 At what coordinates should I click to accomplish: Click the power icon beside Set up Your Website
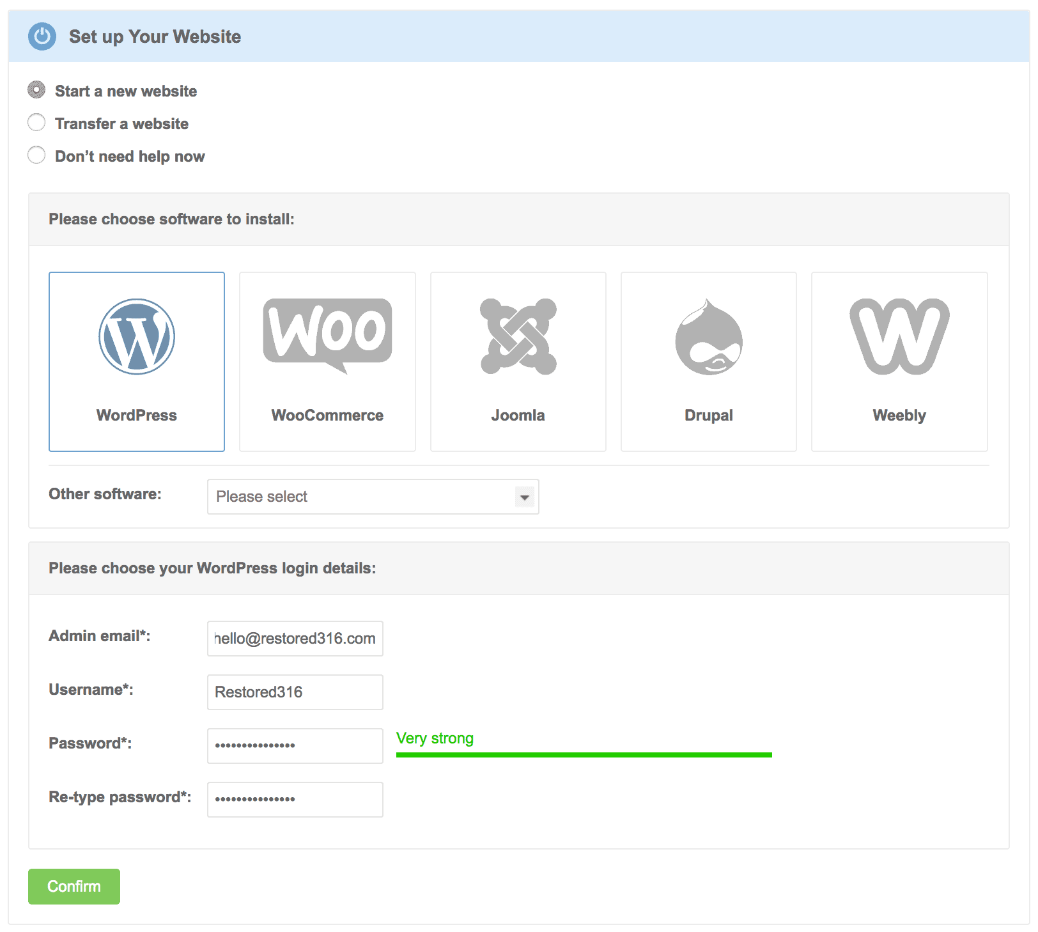tap(42, 36)
